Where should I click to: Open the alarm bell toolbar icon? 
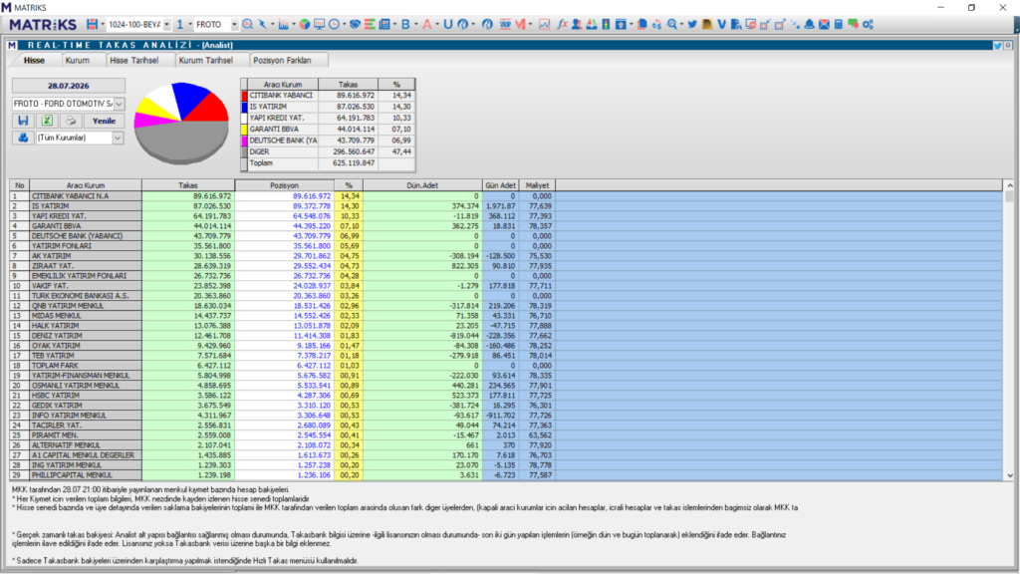(809, 24)
